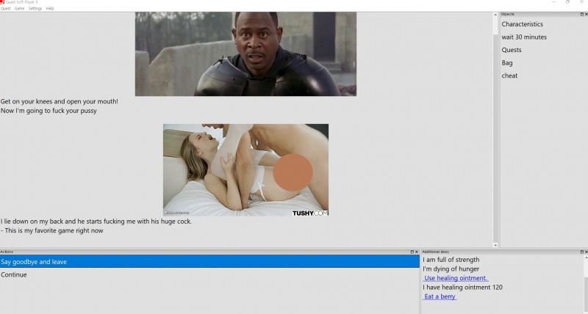
Task: Undock the Actions panel via its float icon
Action: pos(412,252)
